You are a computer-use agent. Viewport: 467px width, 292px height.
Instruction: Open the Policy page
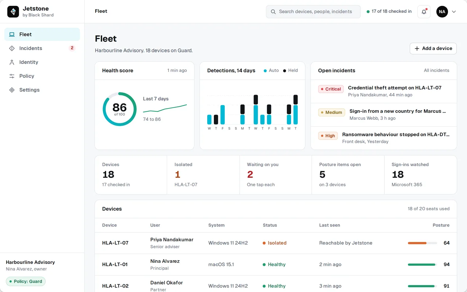pos(42,76)
